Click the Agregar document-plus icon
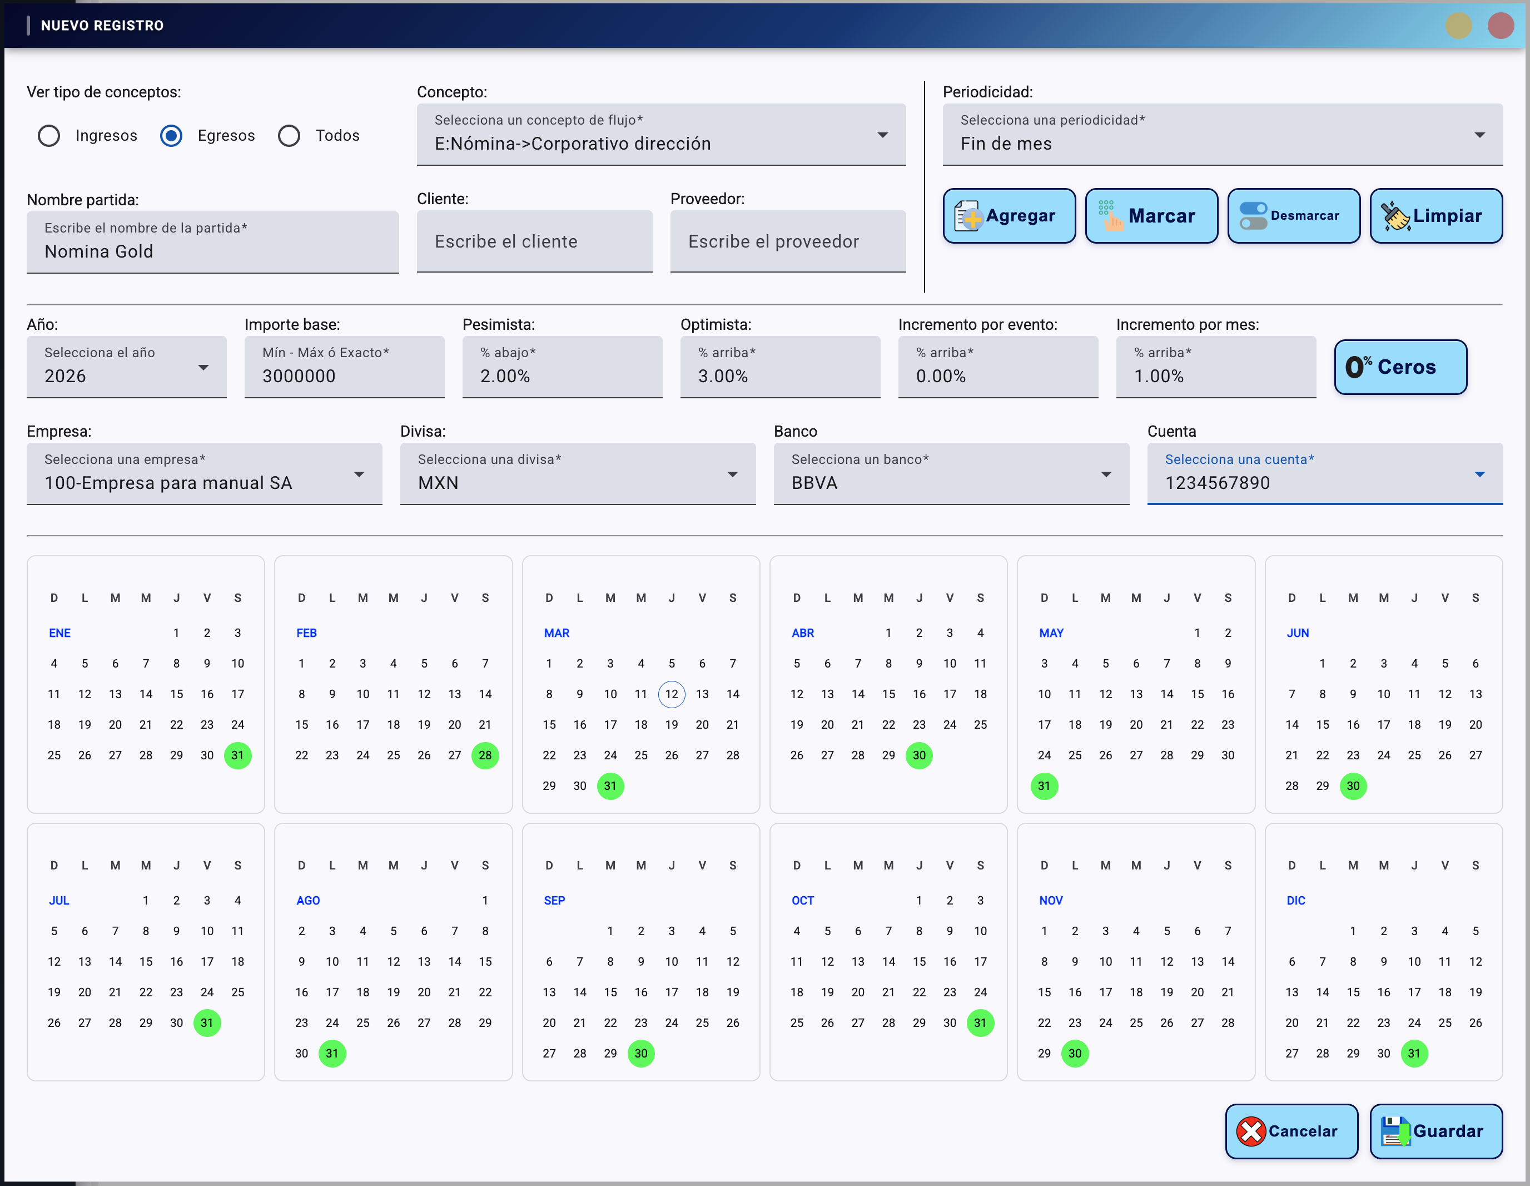 tap(968, 216)
